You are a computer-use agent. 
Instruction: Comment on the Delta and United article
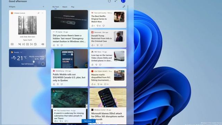[100, 65]
